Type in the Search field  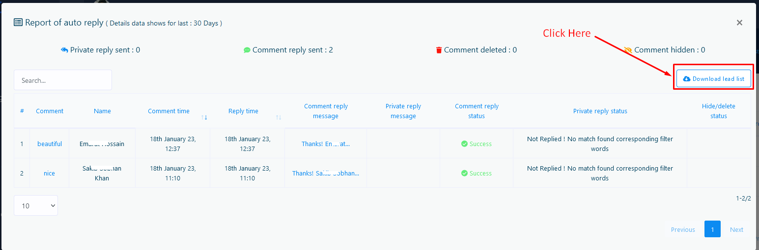click(x=63, y=80)
